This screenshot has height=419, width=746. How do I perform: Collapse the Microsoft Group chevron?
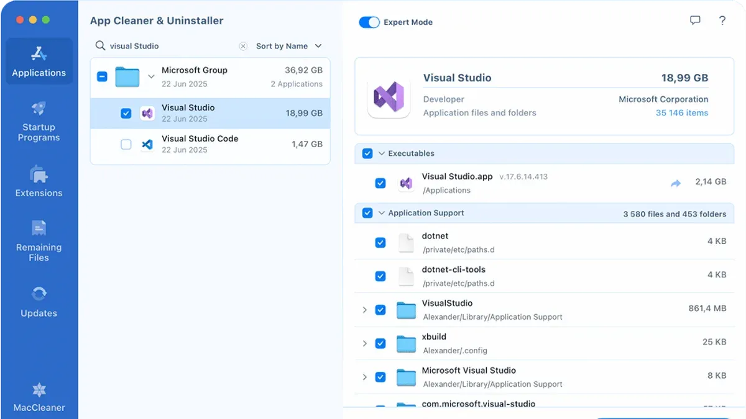[151, 77]
